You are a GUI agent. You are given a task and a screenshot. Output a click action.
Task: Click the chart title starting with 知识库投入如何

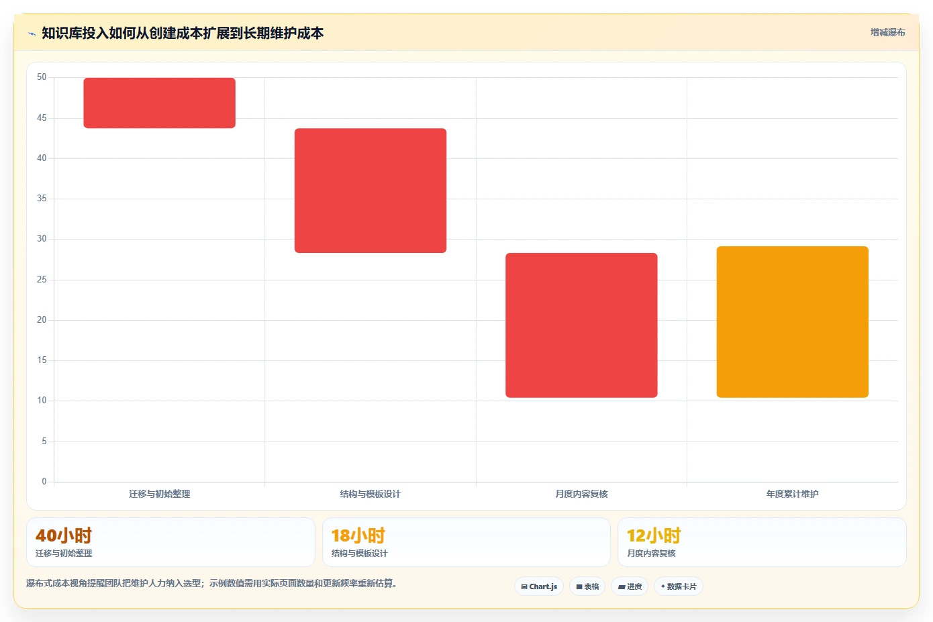click(183, 33)
